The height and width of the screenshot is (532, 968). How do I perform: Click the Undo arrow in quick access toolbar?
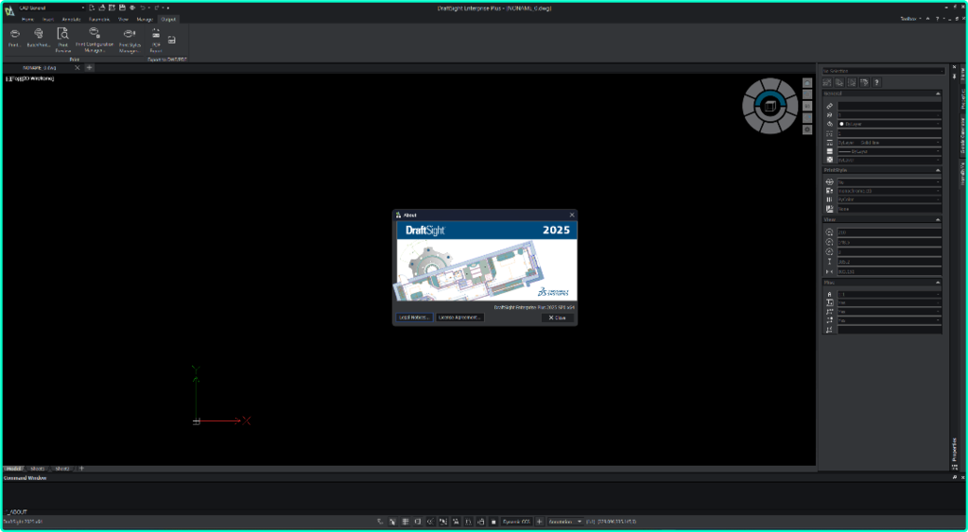pyautogui.click(x=143, y=8)
